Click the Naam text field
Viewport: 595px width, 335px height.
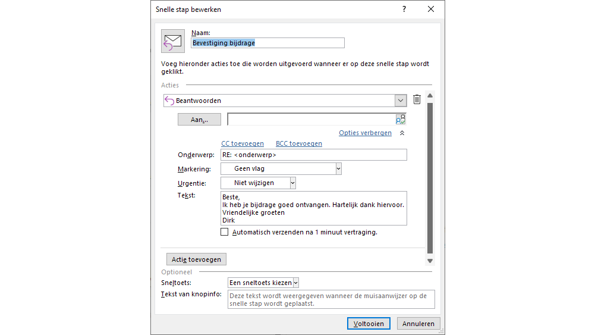point(267,43)
